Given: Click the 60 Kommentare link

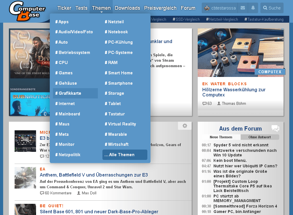Looking at the screenshot, I should pyautogui.click(x=56, y=193).
